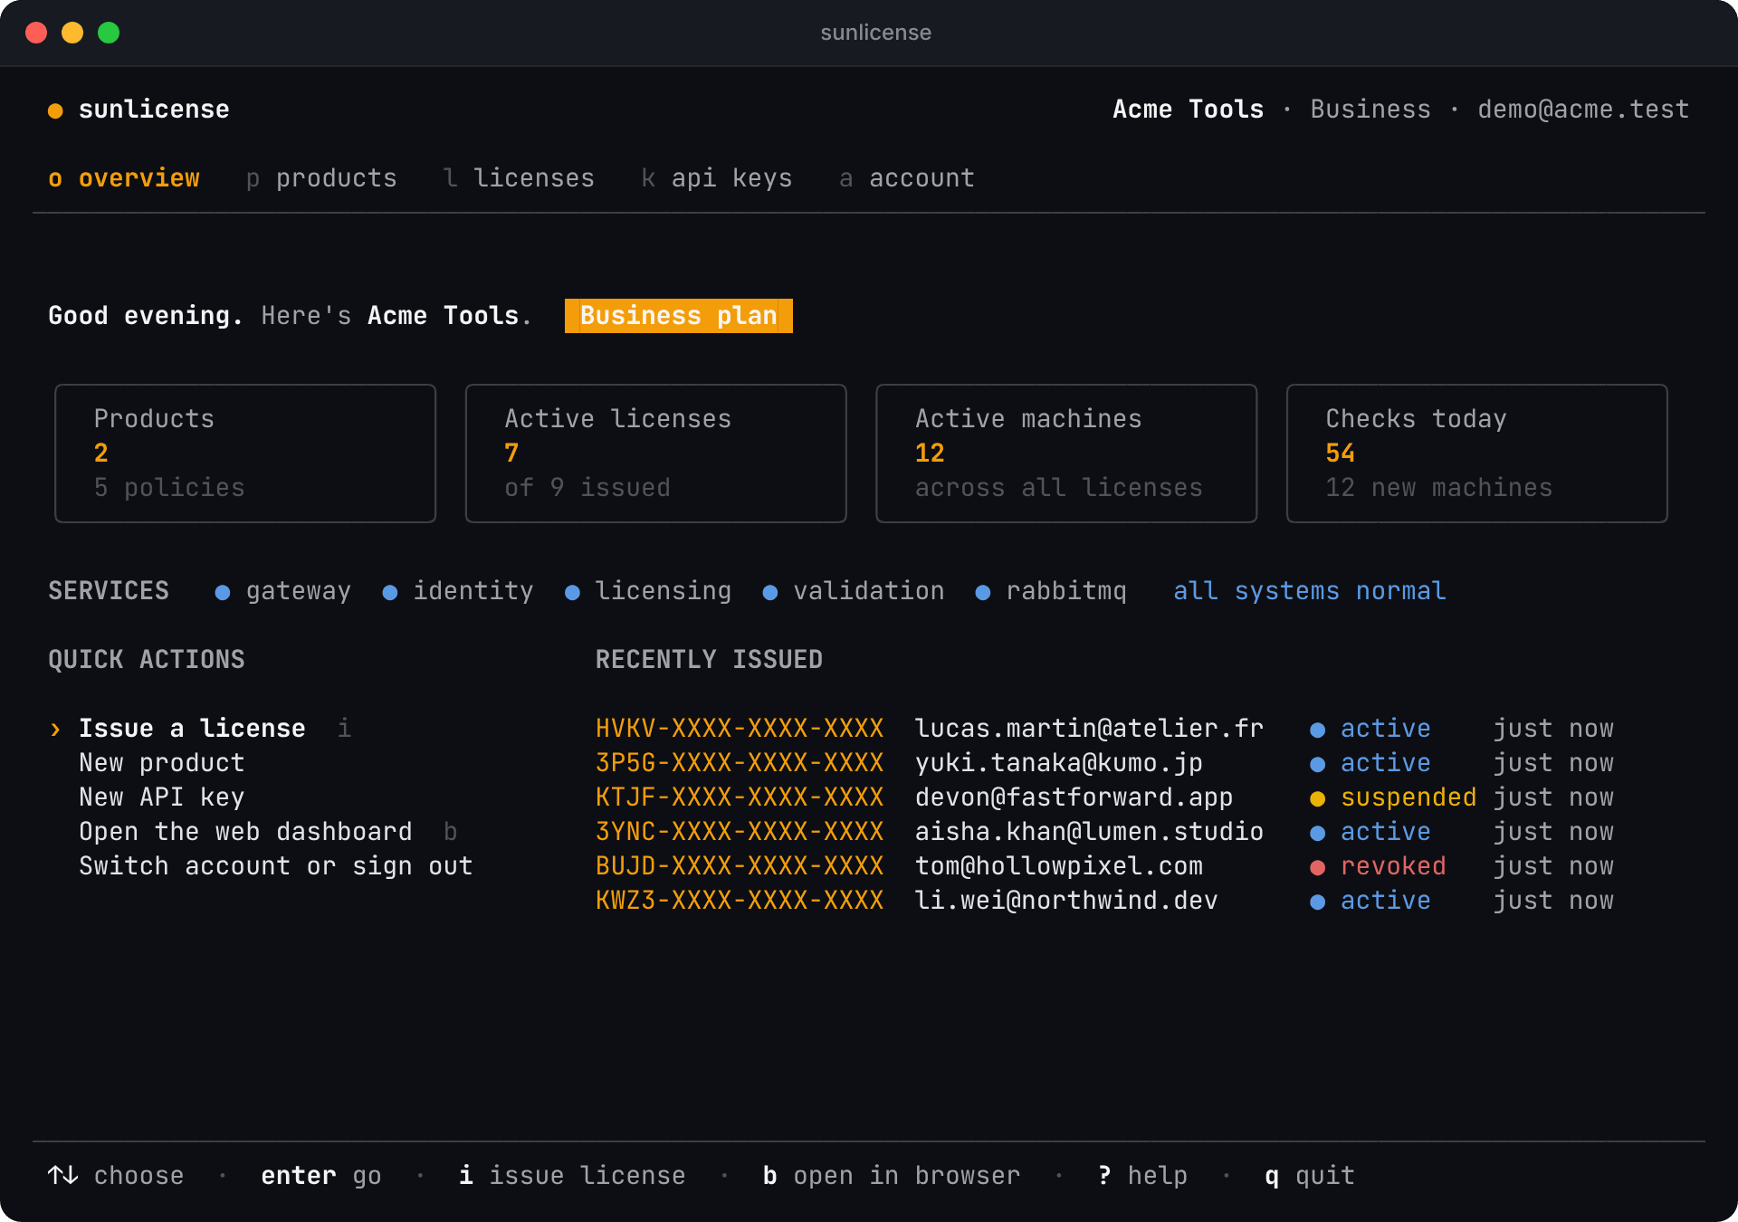Click the gateway service status dot
Image resolution: width=1738 pixels, height=1222 pixels.
coord(223,593)
